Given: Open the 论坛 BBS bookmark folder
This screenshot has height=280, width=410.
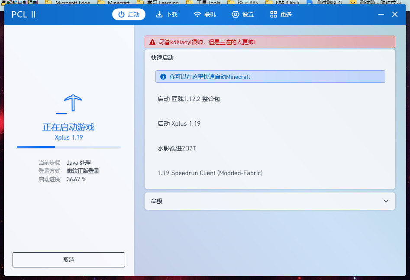Looking at the screenshot, I should 243,2.
